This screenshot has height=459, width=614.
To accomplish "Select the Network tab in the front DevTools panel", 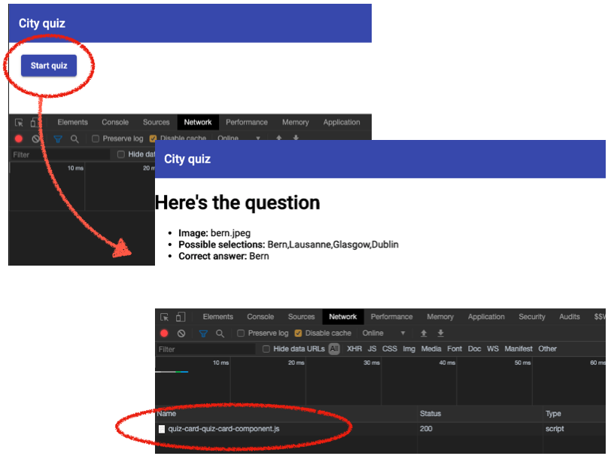I will click(x=342, y=317).
